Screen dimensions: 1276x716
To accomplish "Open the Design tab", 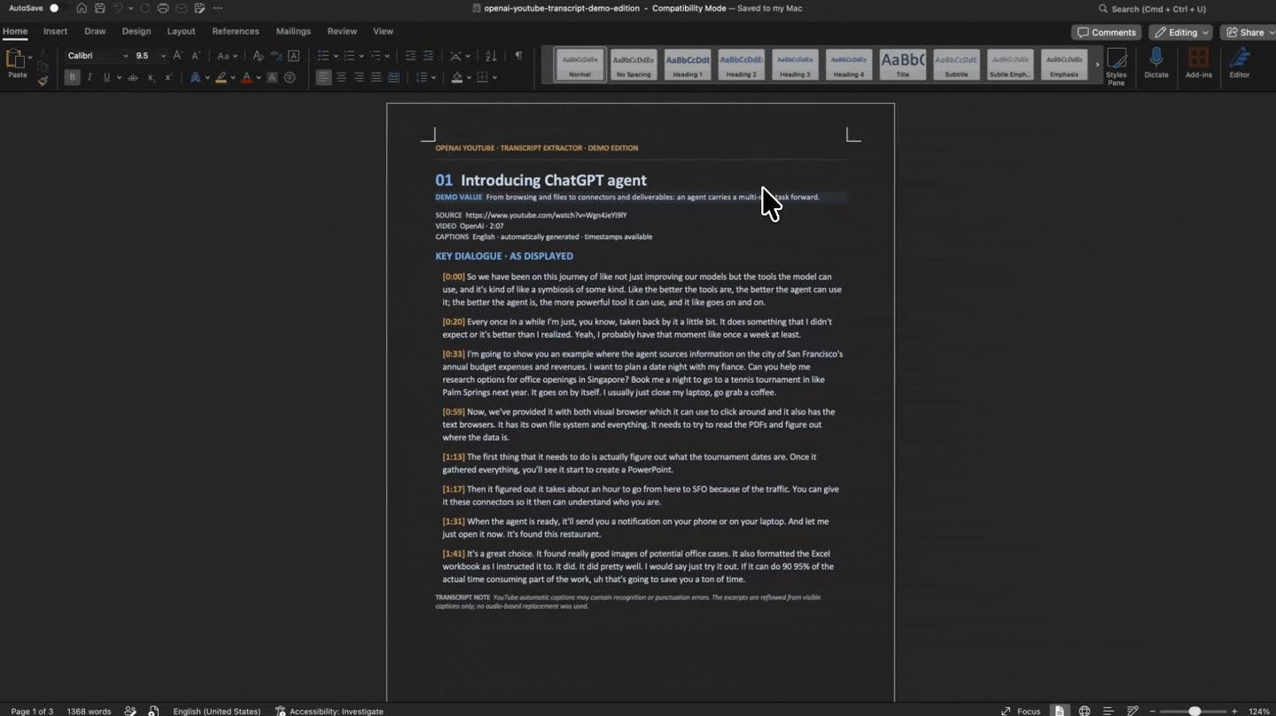I will click(136, 31).
